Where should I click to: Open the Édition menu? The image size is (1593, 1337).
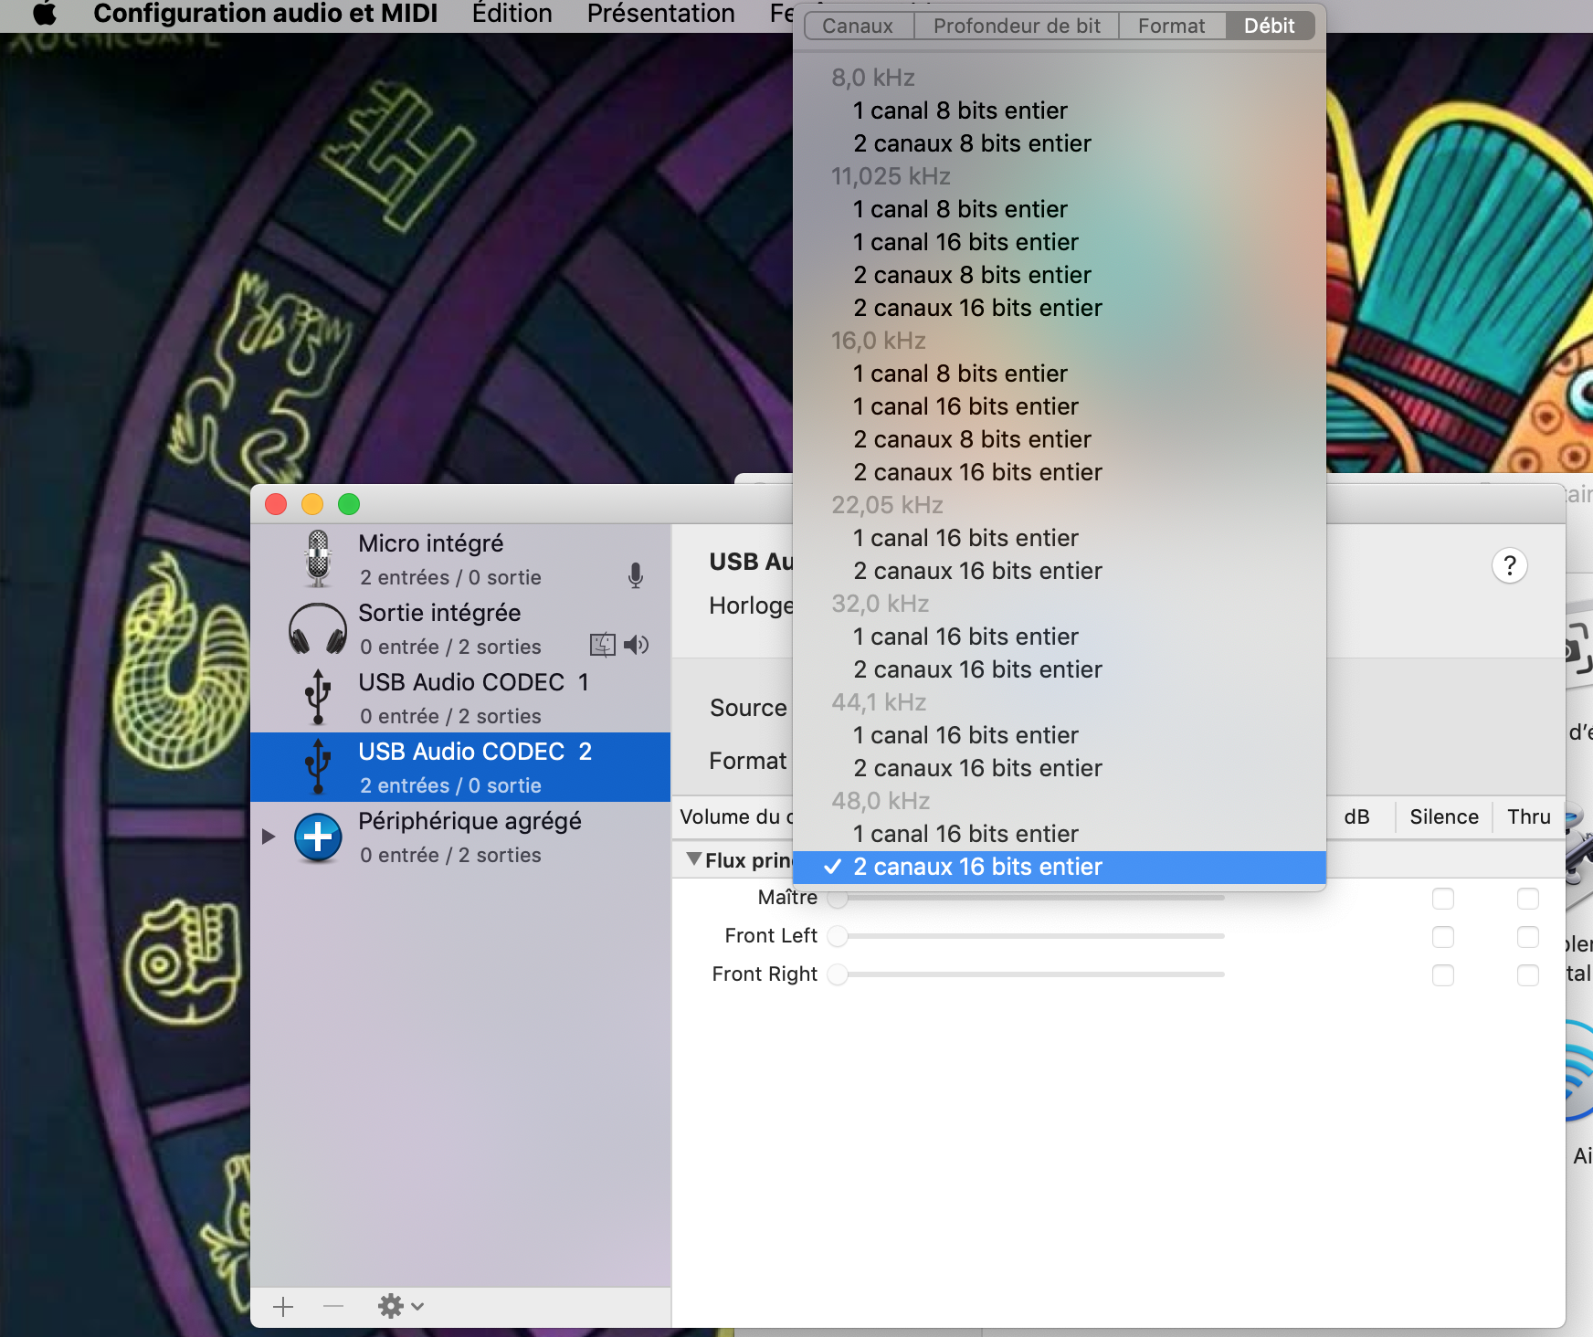click(x=512, y=14)
